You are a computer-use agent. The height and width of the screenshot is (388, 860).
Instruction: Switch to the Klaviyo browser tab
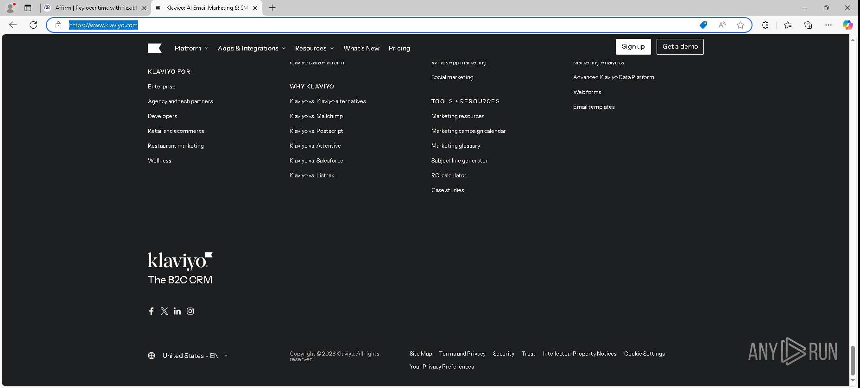pyautogui.click(x=207, y=8)
